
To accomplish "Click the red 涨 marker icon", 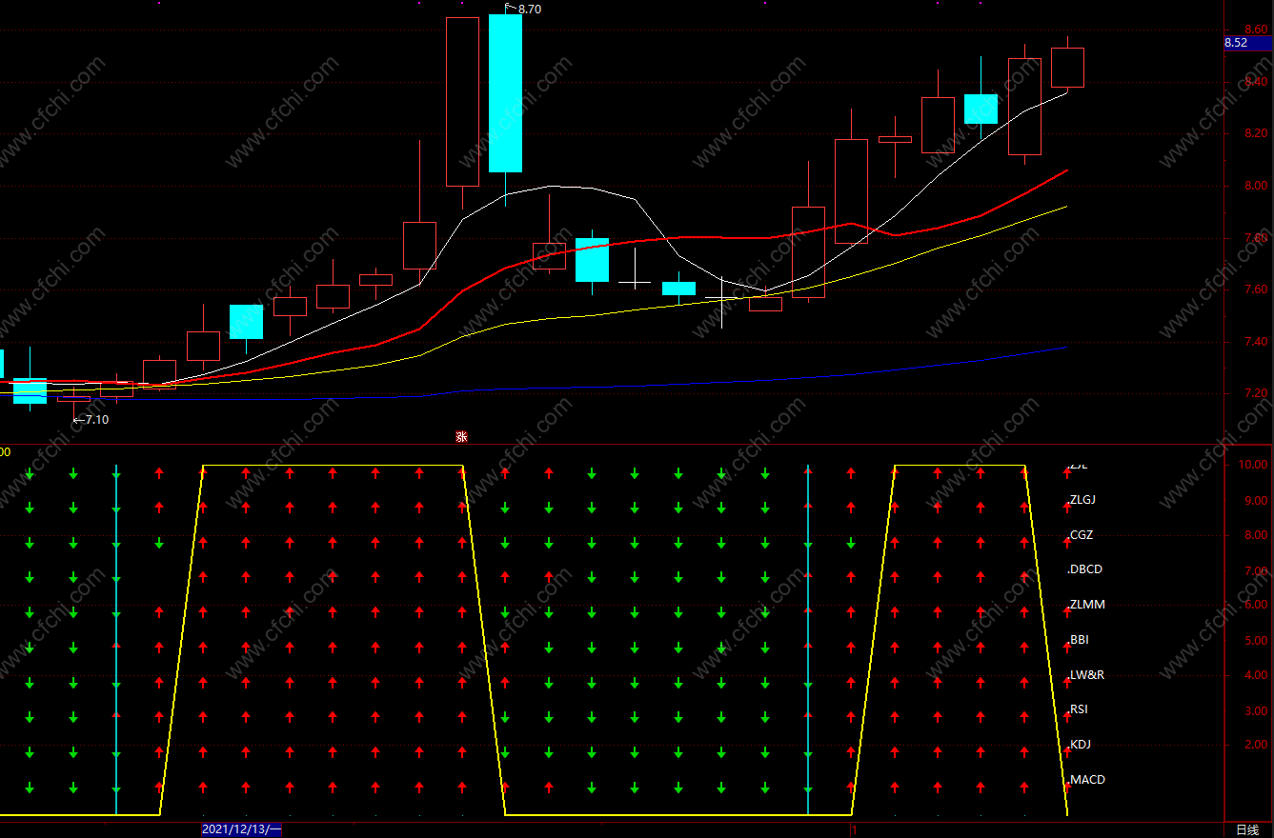I will point(461,437).
